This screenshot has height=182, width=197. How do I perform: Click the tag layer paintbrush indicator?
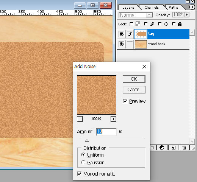tap(130, 34)
